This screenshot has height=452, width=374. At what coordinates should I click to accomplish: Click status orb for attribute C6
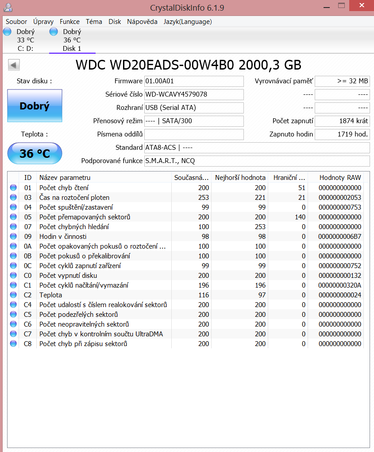pyautogui.click(x=13, y=324)
